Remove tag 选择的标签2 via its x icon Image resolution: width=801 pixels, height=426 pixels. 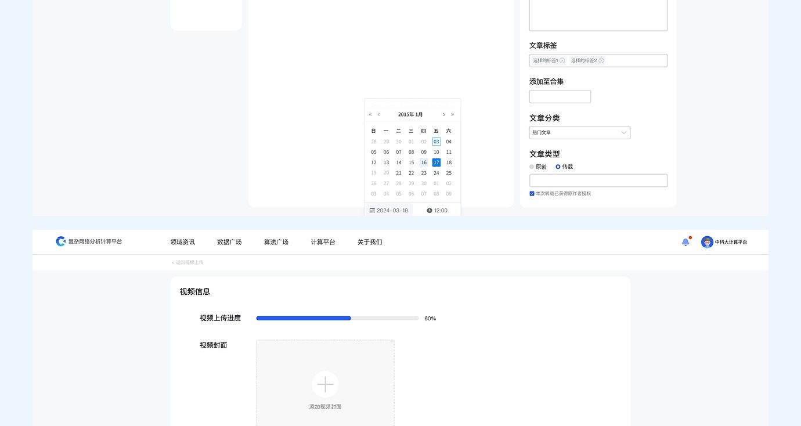[x=601, y=60]
